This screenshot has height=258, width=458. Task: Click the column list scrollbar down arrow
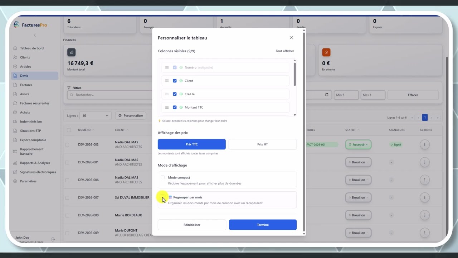295,115
